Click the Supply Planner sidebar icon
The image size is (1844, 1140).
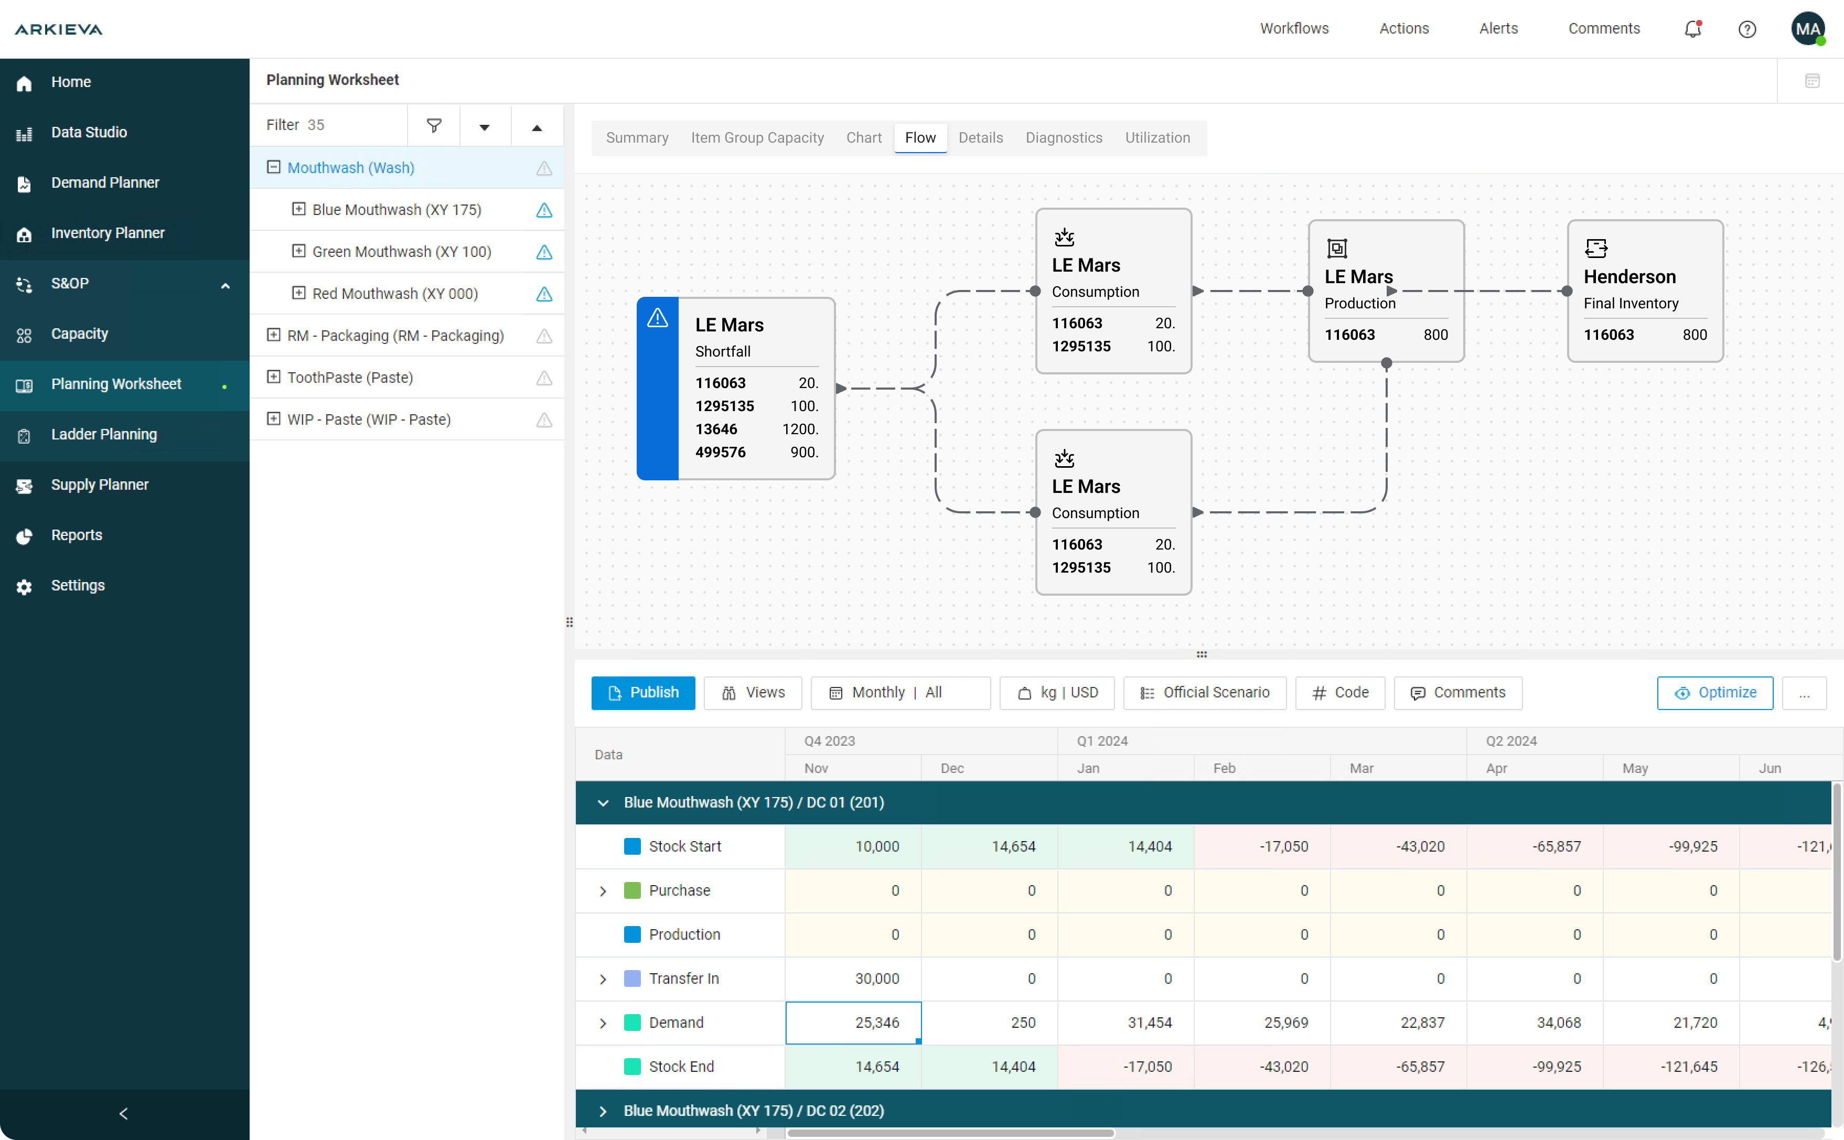24,486
